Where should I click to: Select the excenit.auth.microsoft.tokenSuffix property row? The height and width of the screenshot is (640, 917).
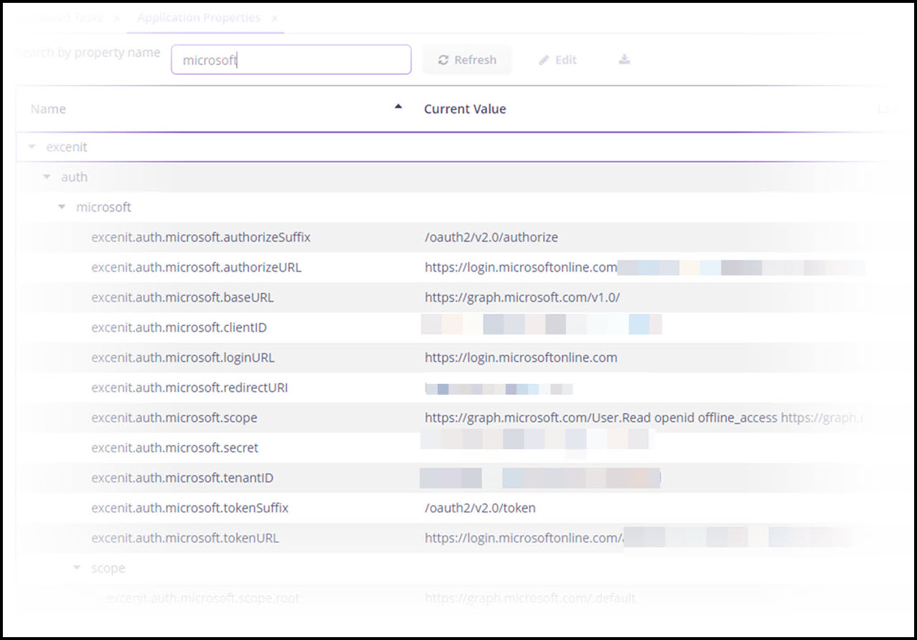pos(188,508)
